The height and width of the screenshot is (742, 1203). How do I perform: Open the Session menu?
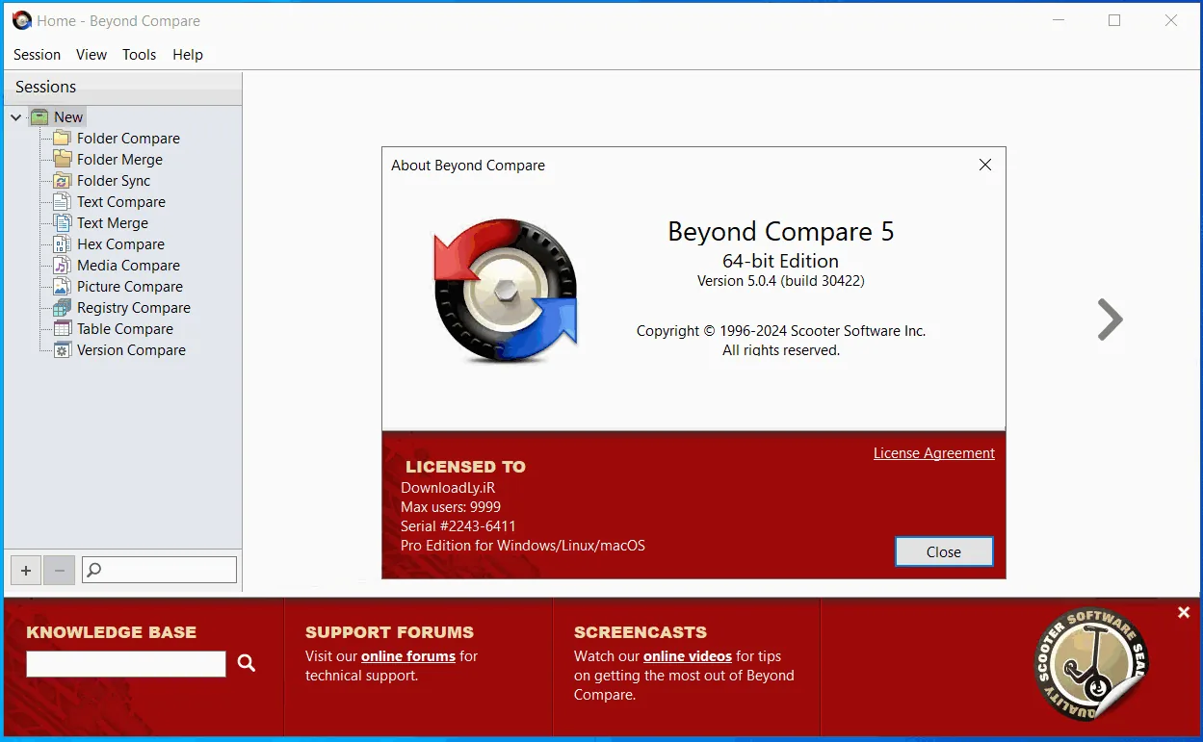pos(37,55)
